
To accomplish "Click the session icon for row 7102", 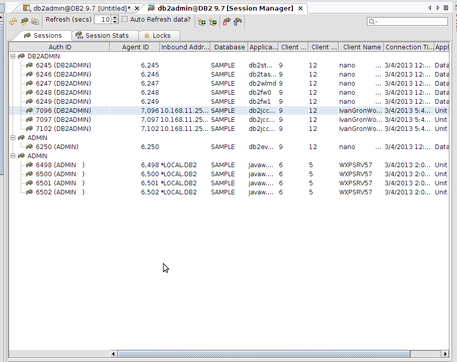I will 29,128.
